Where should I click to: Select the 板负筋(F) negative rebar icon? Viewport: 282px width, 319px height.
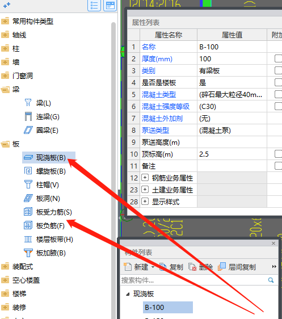pyautogui.click(x=28, y=225)
